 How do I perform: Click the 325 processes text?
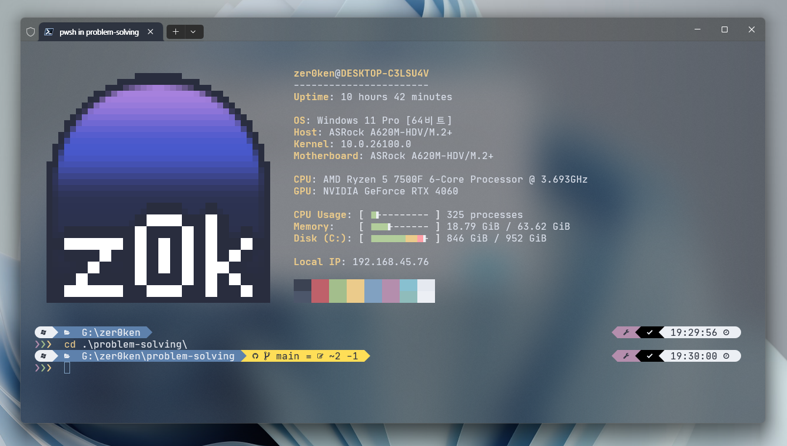point(485,215)
